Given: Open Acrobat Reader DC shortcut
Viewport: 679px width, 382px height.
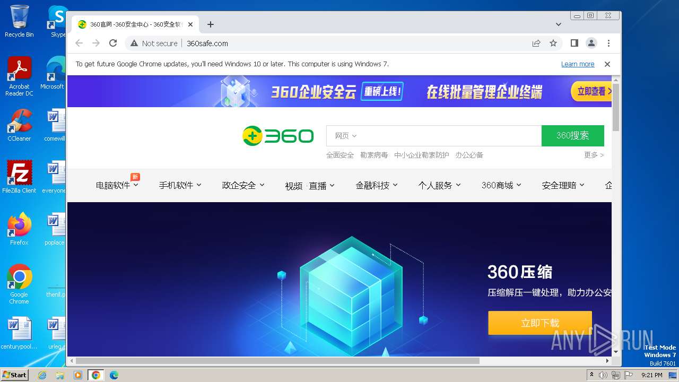Looking at the screenshot, I should [x=19, y=77].
